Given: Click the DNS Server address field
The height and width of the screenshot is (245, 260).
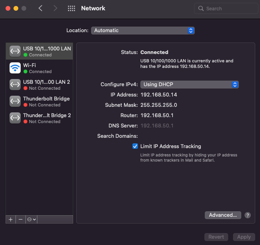Looking at the screenshot, I should (157, 125).
